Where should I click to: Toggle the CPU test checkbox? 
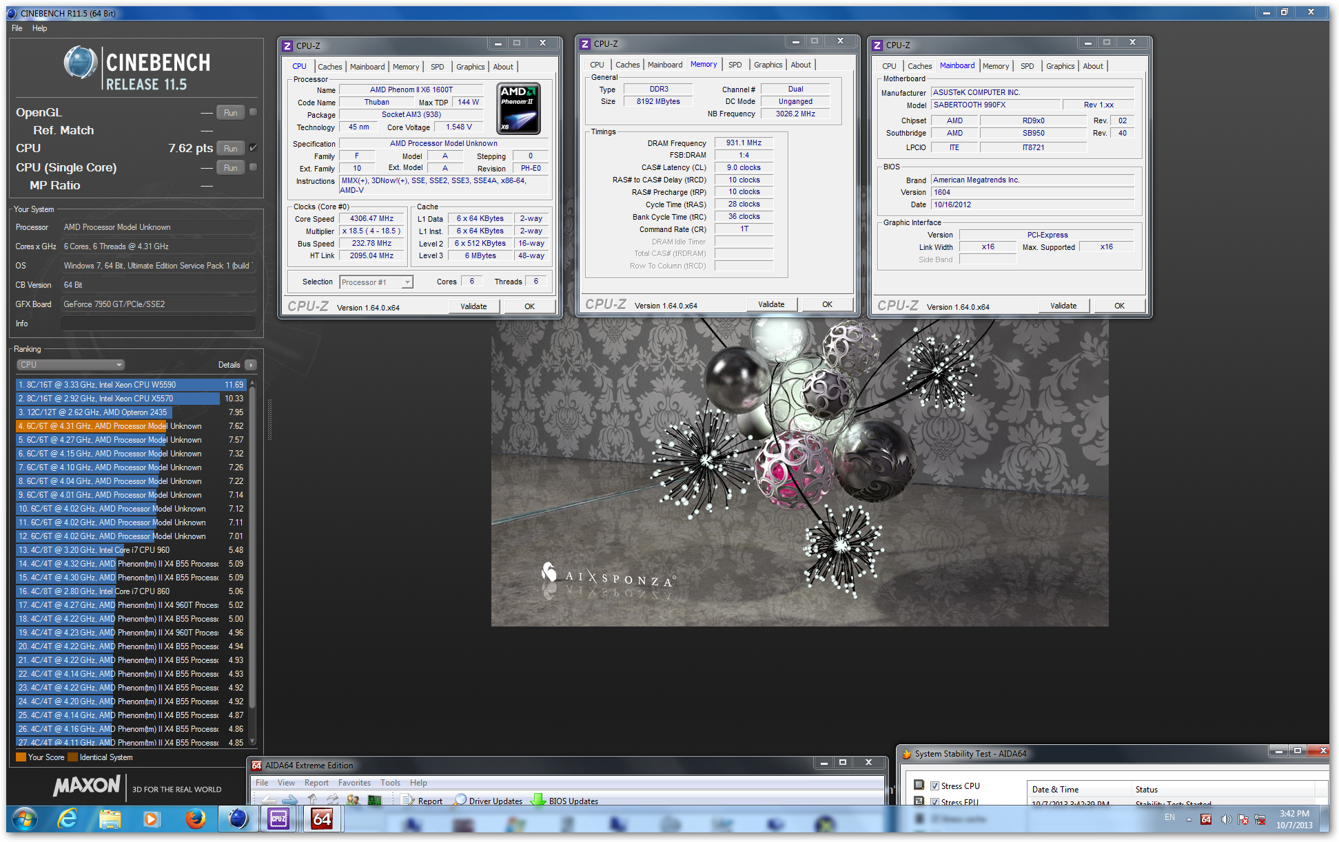253,148
